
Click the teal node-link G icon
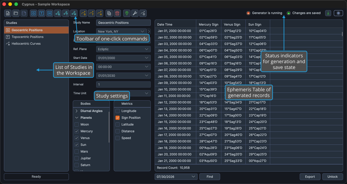click(58, 13)
